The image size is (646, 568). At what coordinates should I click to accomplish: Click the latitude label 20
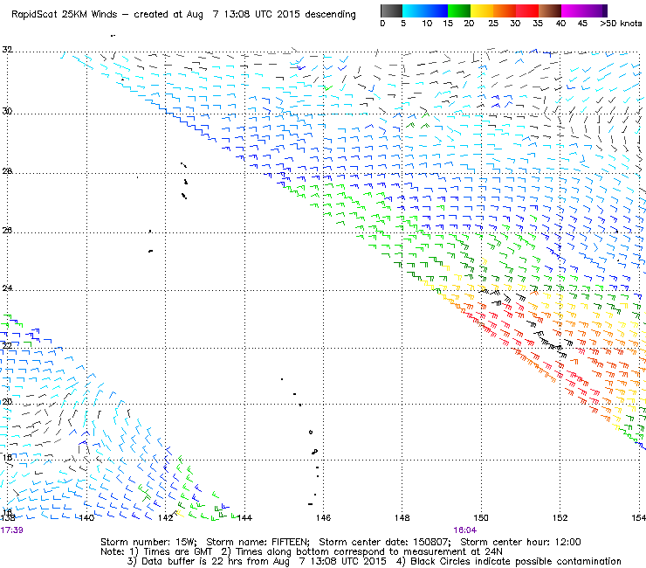(x=7, y=401)
